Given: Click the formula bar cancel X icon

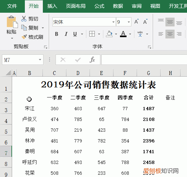Looking at the screenshot, I should pos(63,60).
